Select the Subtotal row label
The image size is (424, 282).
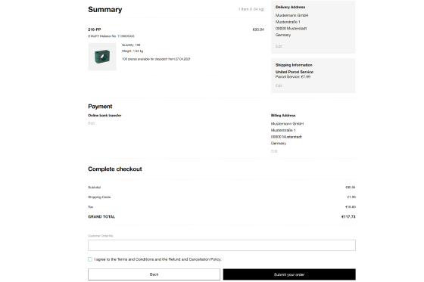[x=95, y=187]
